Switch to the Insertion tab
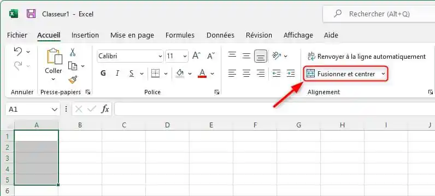Screen dimensions: 435x196 point(85,35)
